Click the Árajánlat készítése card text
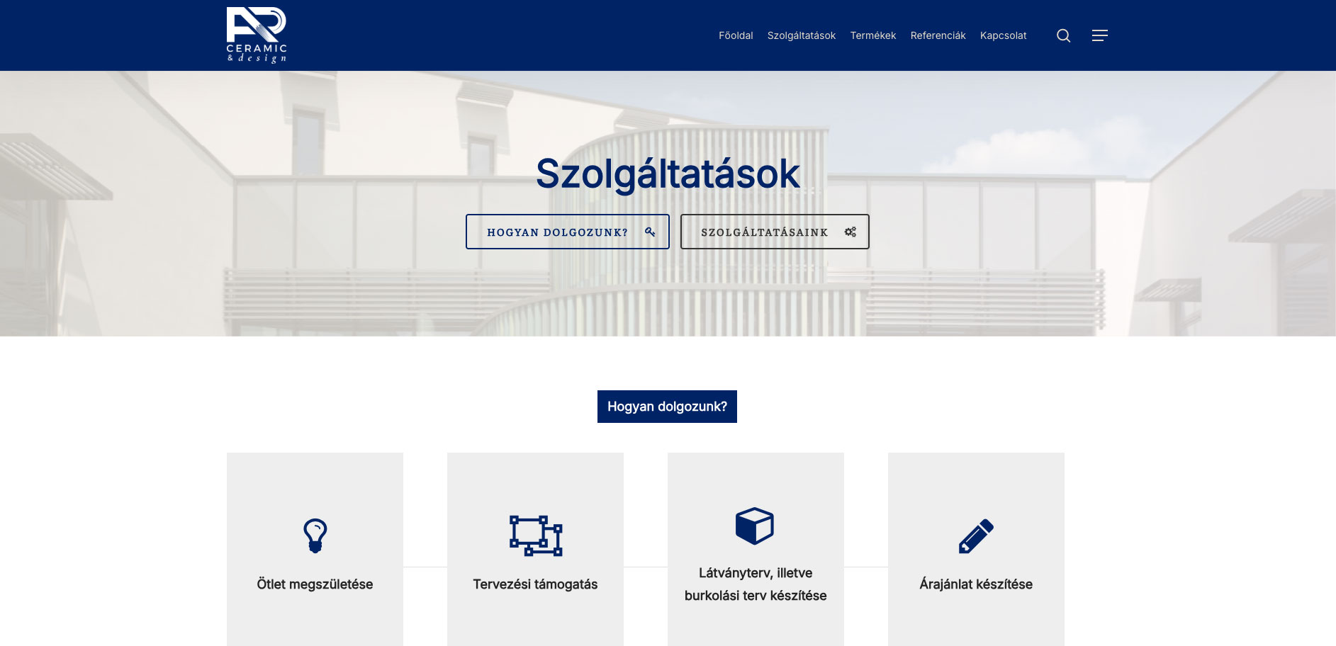Image resolution: width=1336 pixels, height=646 pixels. tap(975, 584)
